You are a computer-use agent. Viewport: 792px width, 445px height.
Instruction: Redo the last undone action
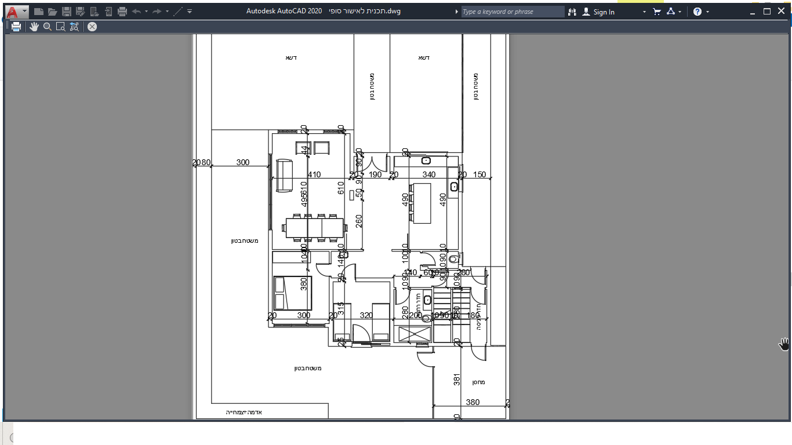pos(157,12)
